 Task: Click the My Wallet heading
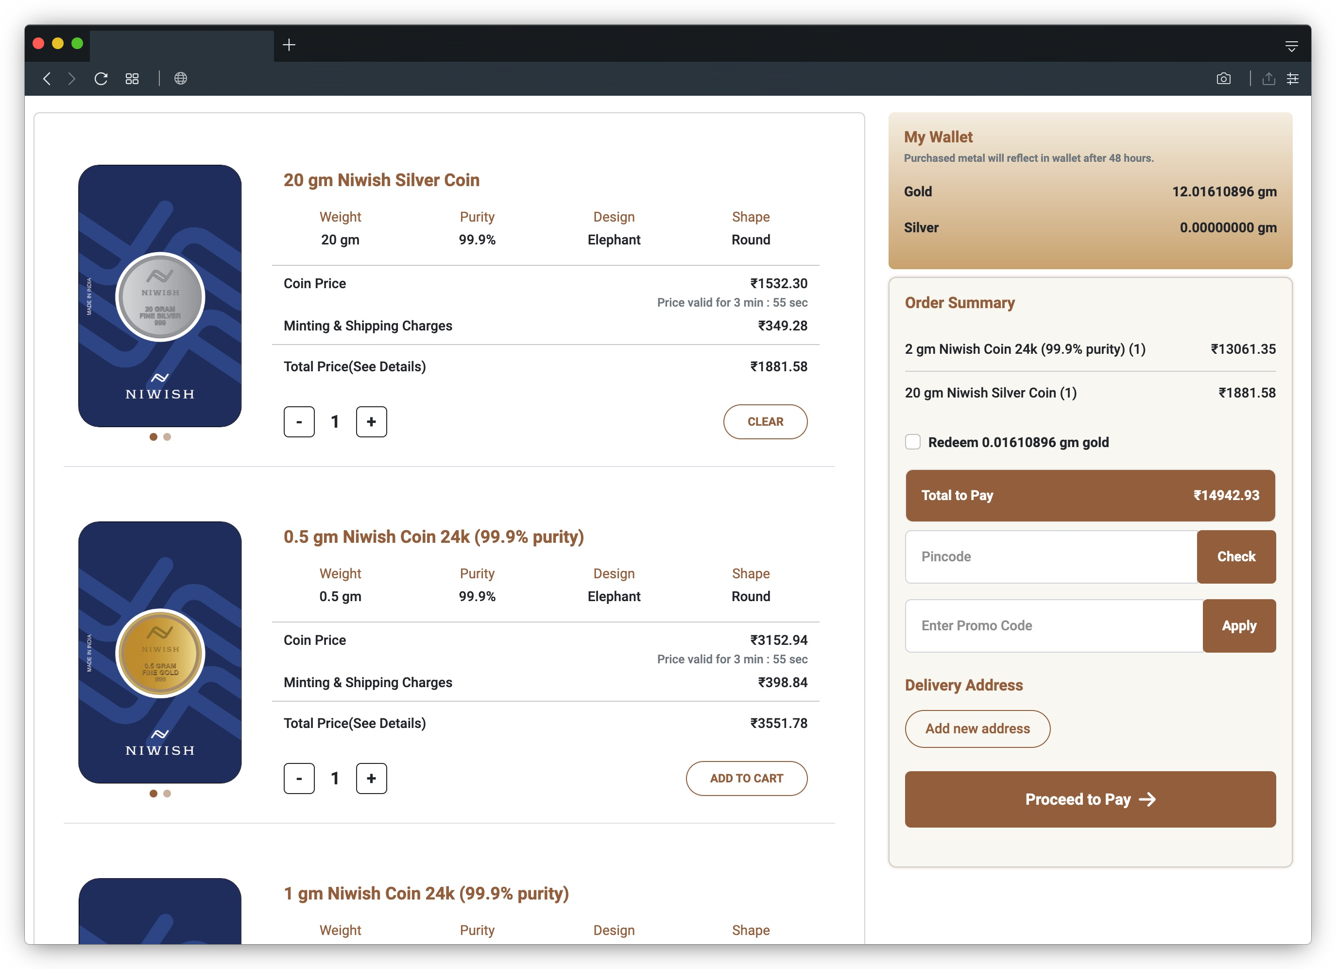[x=939, y=137]
